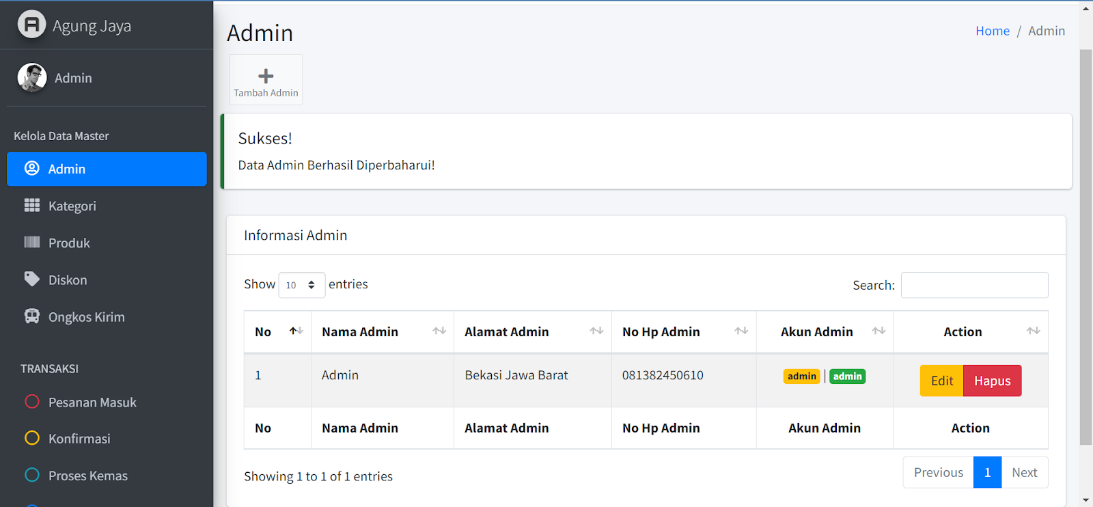This screenshot has width=1093, height=507.
Task: Click the red circle icon beside Pesanan Masuk
Action: point(32,402)
